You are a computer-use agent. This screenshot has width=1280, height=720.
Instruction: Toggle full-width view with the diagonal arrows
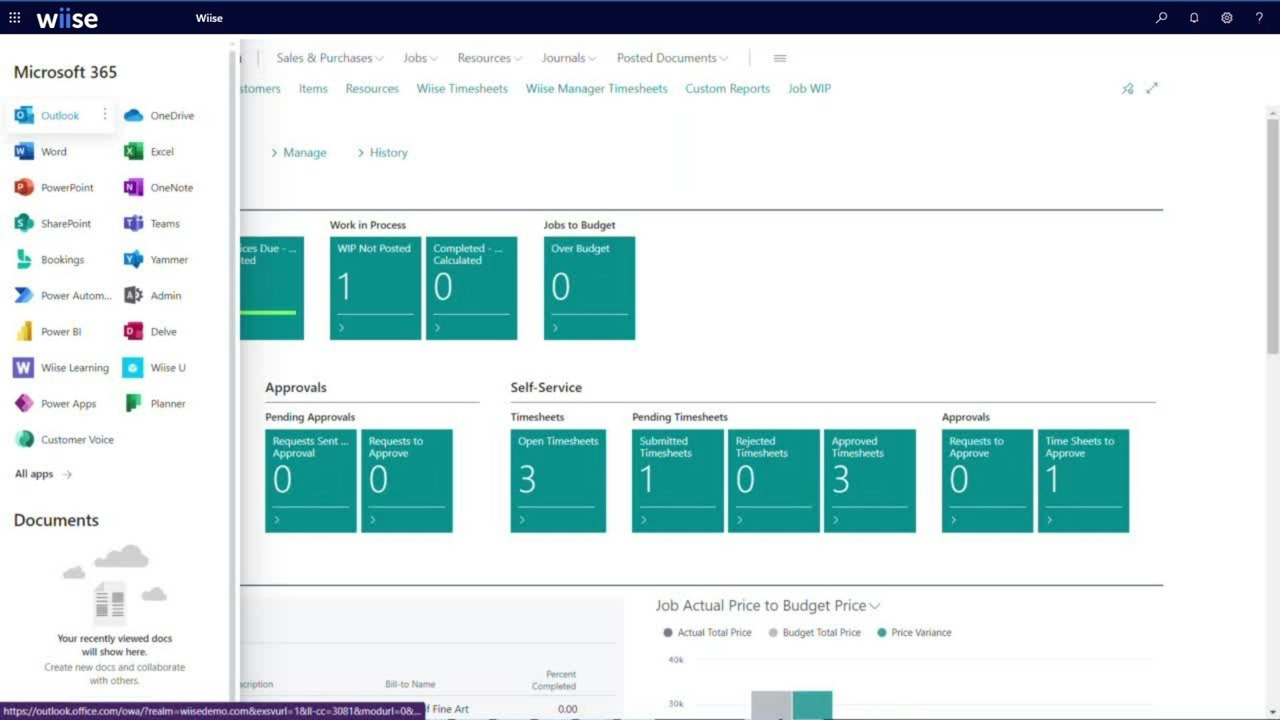[1153, 88]
